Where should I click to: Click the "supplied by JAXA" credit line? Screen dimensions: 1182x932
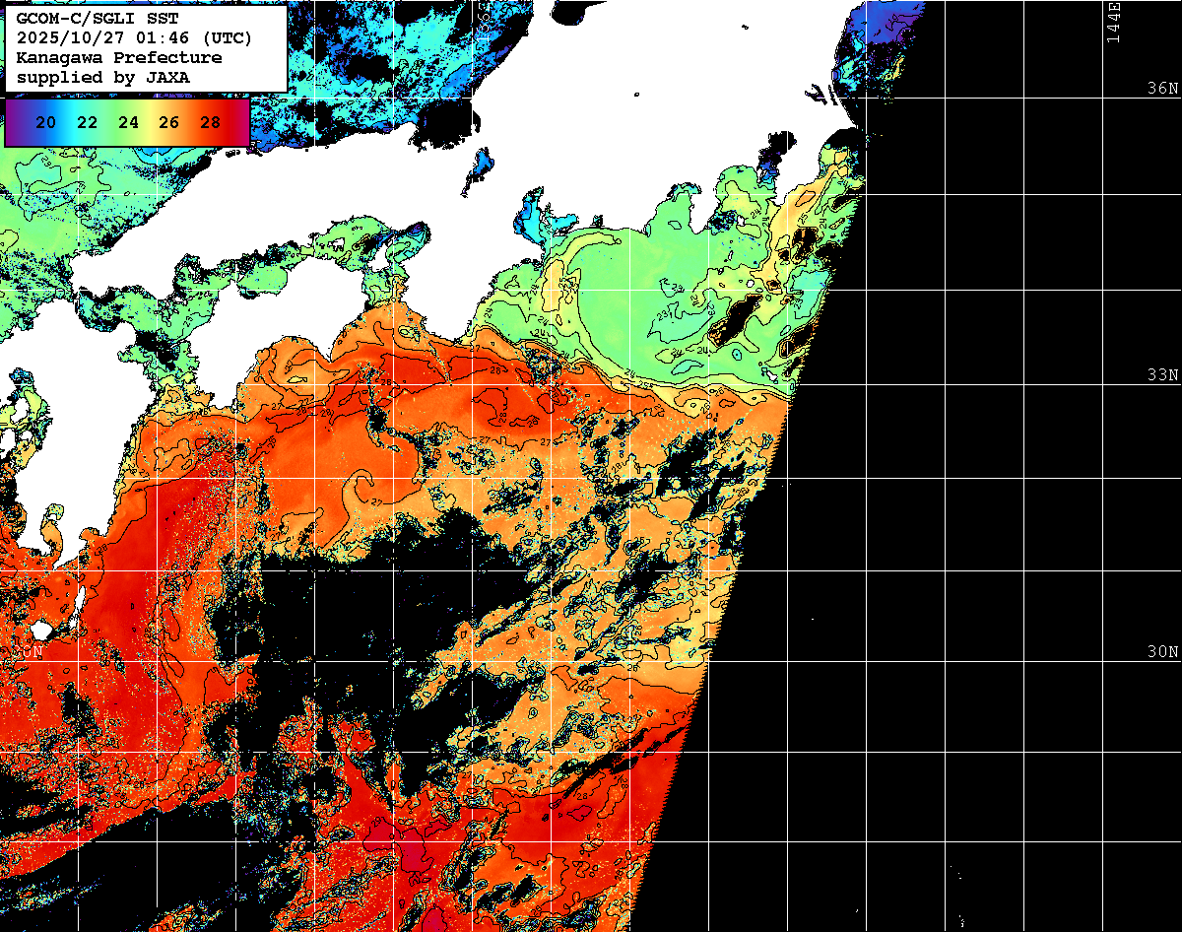pos(103,77)
